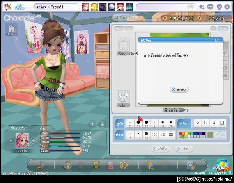Choose the small circle eraser

click(198, 123)
